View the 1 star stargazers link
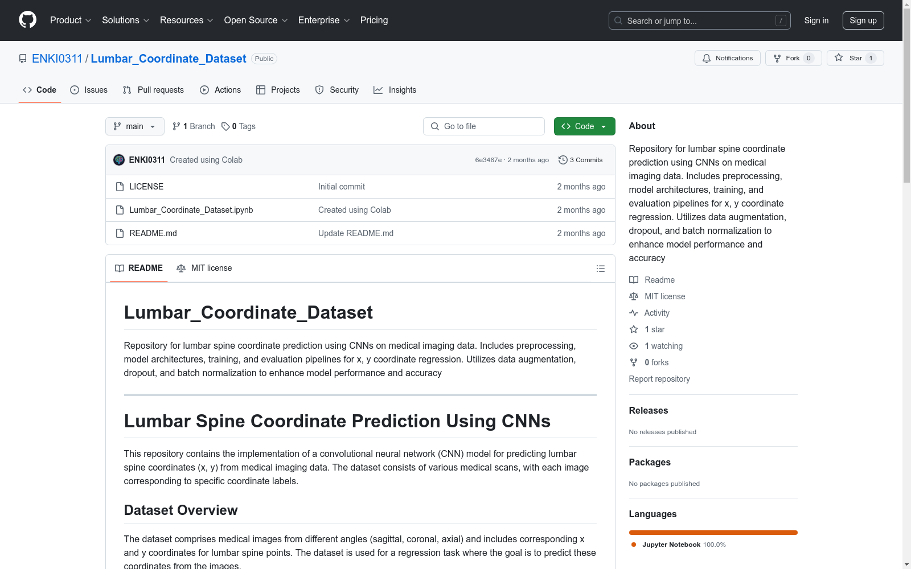Viewport: 911px width, 569px height. pyautogui.click(x=647, y=329)
